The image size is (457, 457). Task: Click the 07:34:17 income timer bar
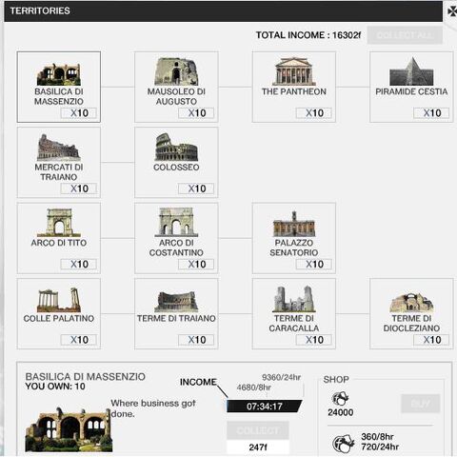tap(265, 407)
